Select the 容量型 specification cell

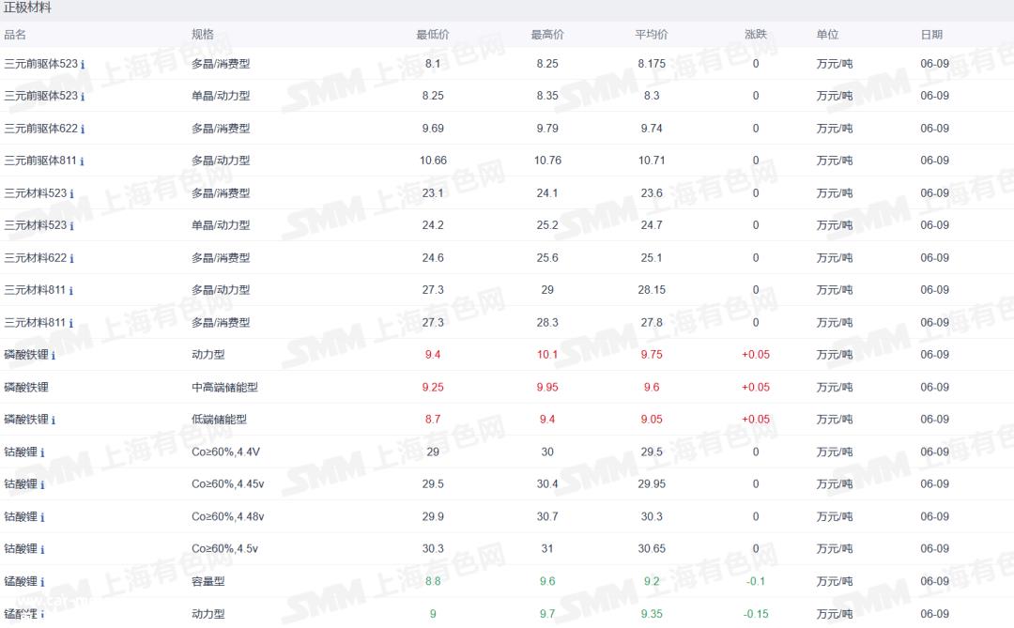click(x=208, y=581)
